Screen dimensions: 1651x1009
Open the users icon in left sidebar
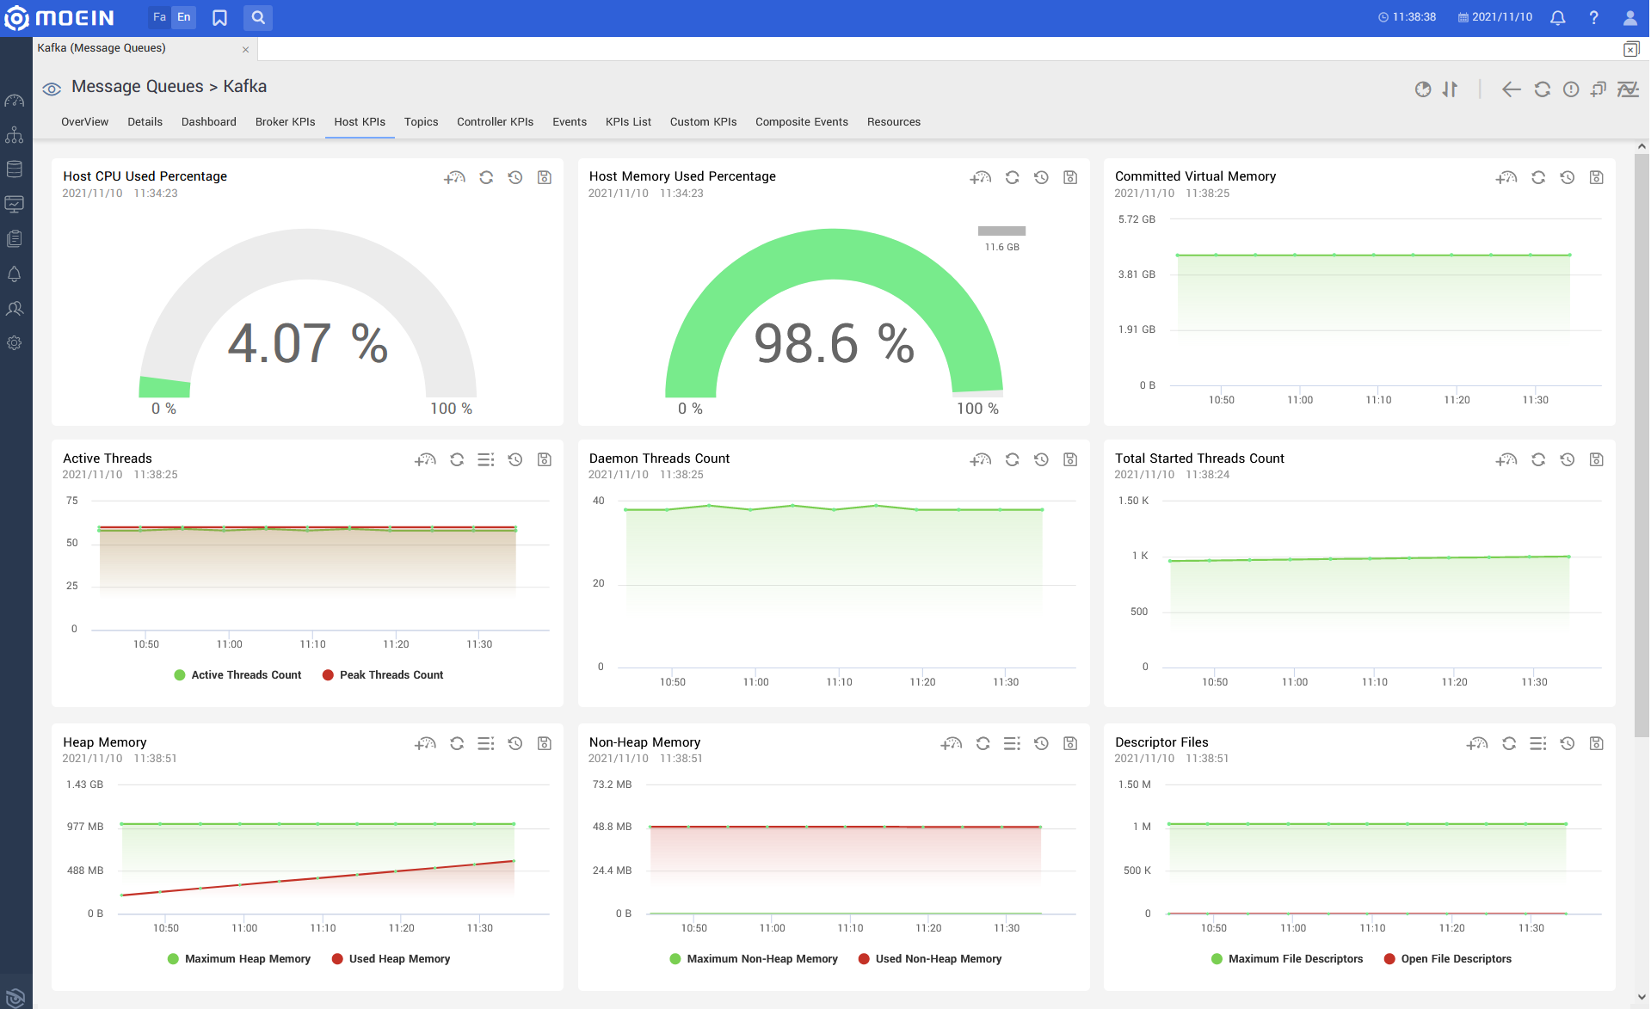click(15, 308)
